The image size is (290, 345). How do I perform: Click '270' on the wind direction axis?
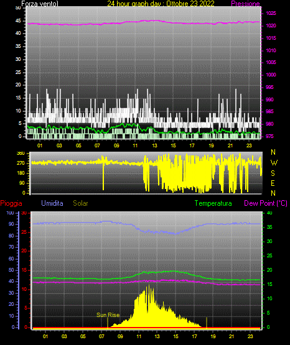21,163
